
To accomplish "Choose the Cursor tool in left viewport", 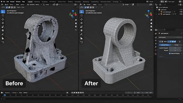I will coord(3,15).
